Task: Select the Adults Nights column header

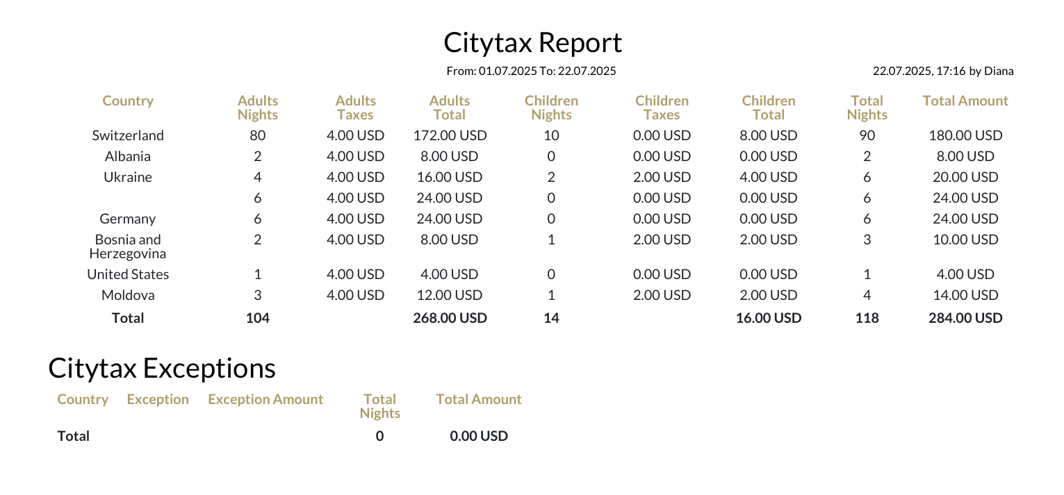Action: tap(257, 108)
